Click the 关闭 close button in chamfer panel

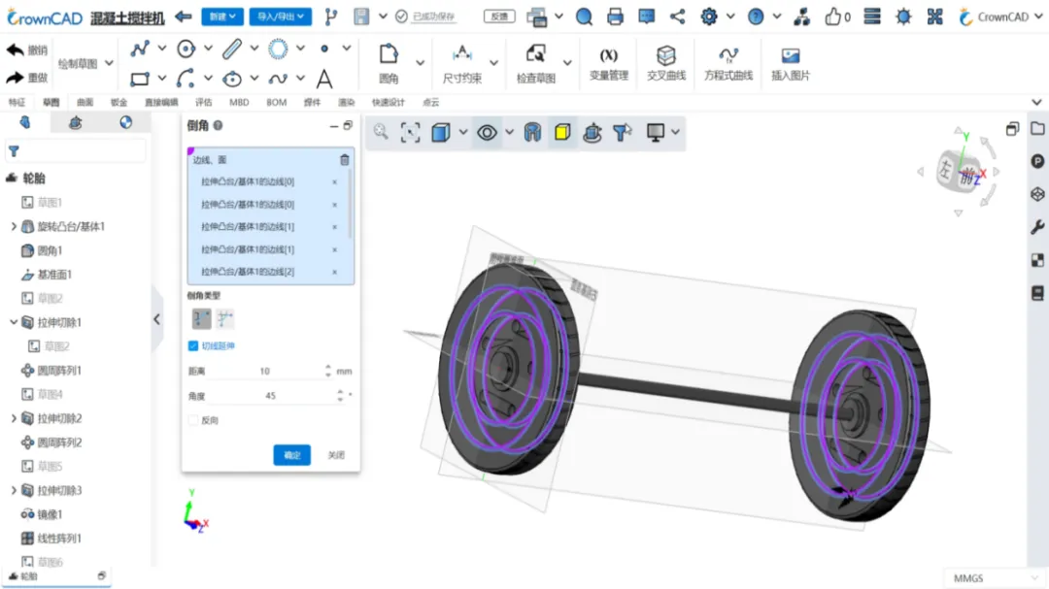pos(336,455)
